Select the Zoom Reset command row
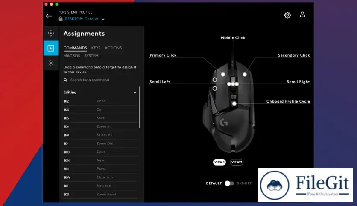 point(101,195)
